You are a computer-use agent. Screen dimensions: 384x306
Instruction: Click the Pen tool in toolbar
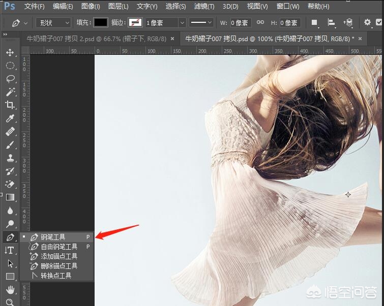pyautogui.click(x=10, y=237)
